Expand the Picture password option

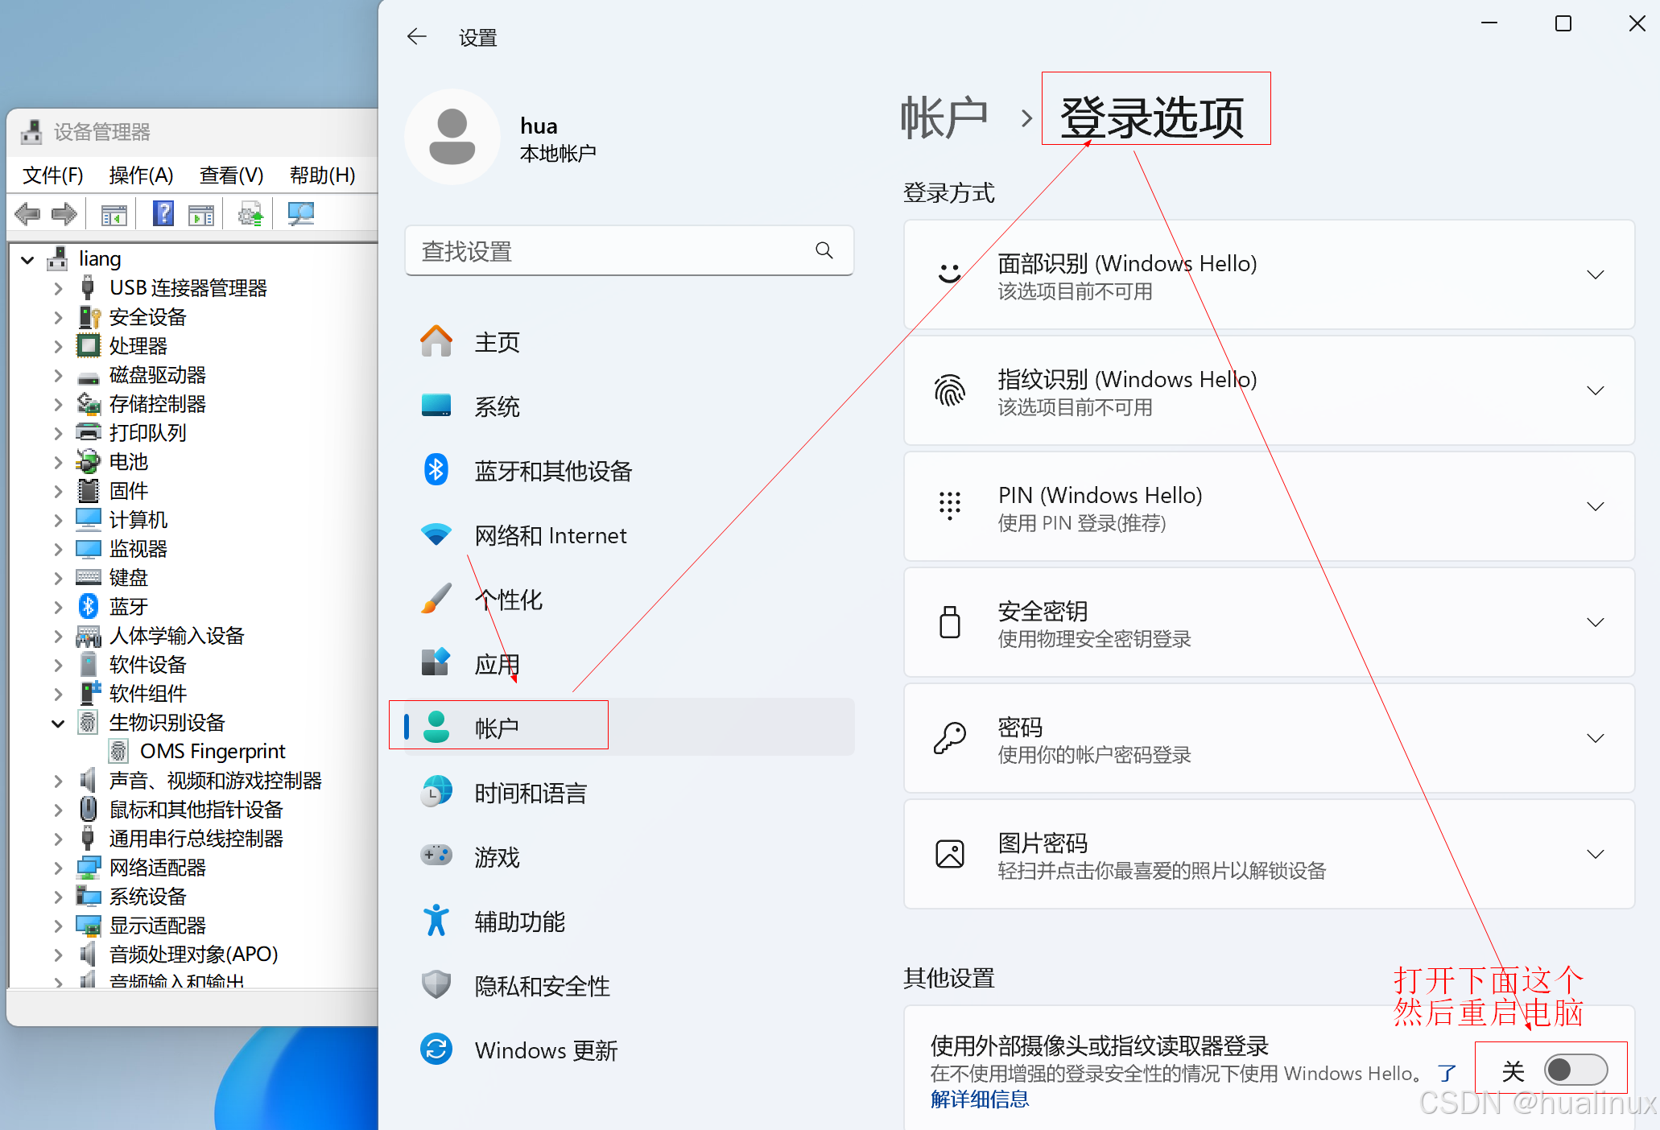click(x=1595, y=854)
